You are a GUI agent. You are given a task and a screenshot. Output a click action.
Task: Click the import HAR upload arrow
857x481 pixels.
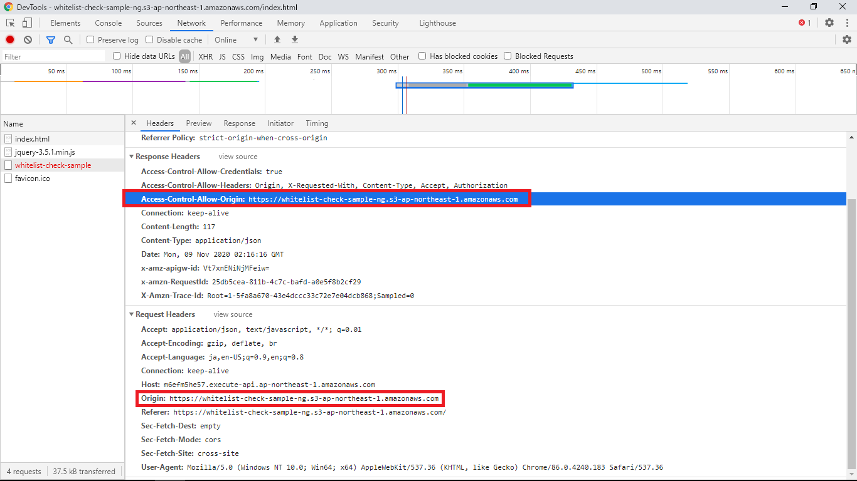tap(277, 39)
